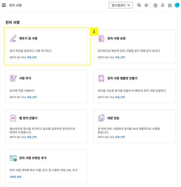This screenshot has width=181, height=187.
Task: Select 파일 선택 in 대량 전송 card
Action: click(x=120, y=137)
